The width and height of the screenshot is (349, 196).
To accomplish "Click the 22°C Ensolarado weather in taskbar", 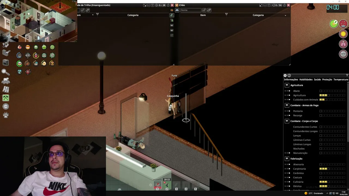I will coord(314,193).
